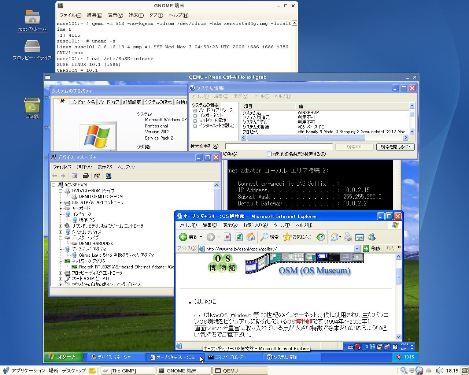This screenshot has height=375, width=469.
Task: Click the Internet Explorer Print icon
Action: click(348, 237)
